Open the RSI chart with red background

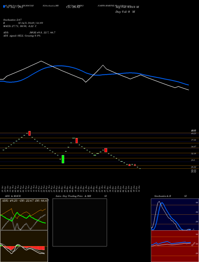pyautogui.click(x=175, y=246)
